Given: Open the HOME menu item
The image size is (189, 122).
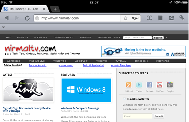Looking at the screenshot, I should 8,37.
